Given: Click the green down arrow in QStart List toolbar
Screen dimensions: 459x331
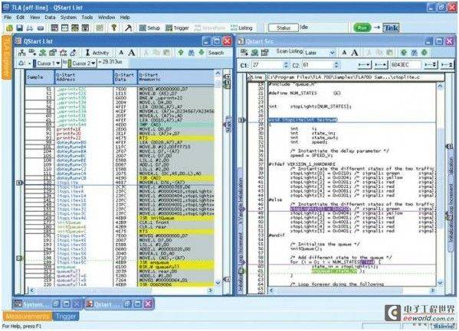Looking at the screenshot, I should (x=202, y=53).
